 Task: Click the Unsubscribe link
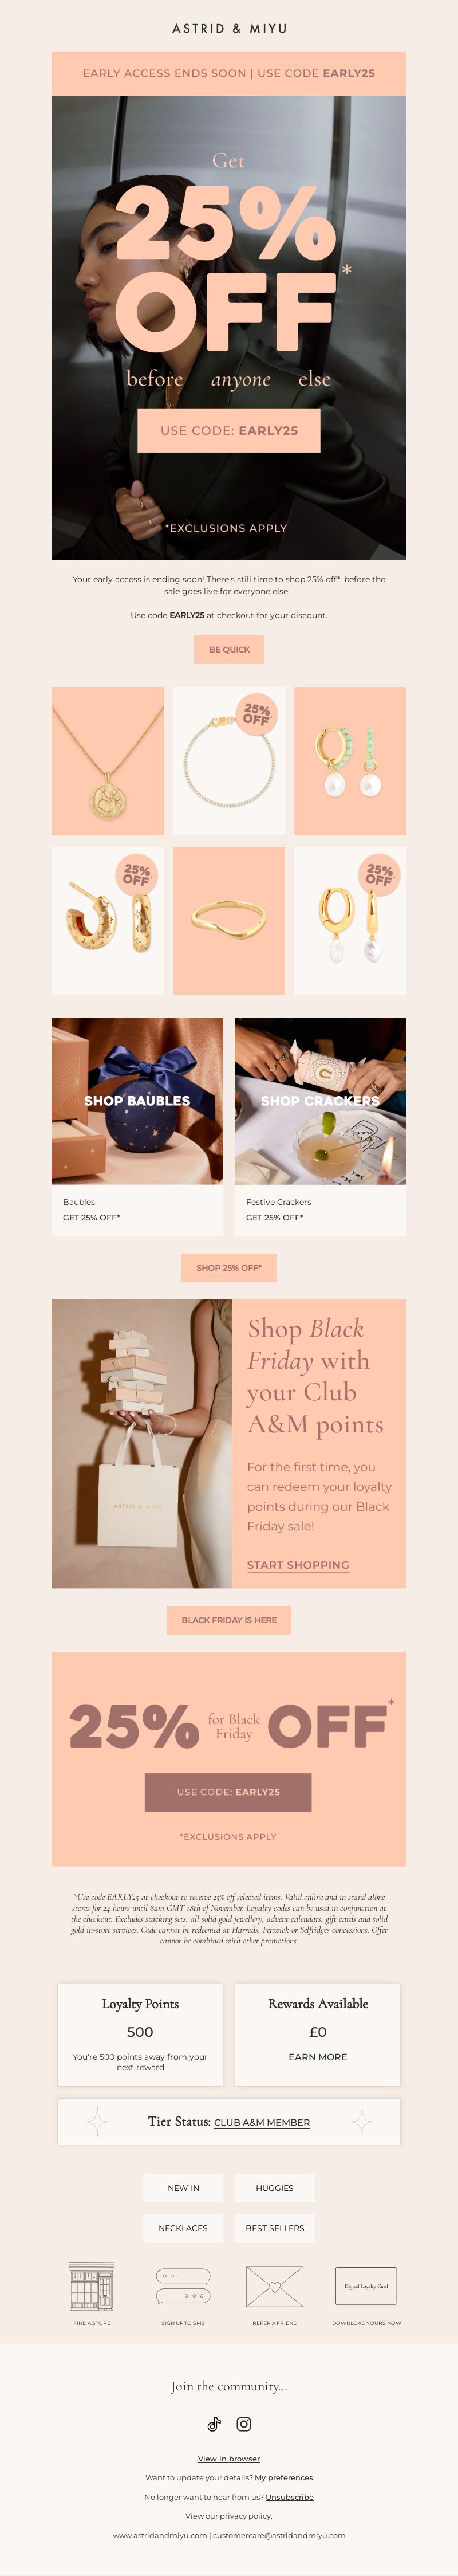[290, 2497]
